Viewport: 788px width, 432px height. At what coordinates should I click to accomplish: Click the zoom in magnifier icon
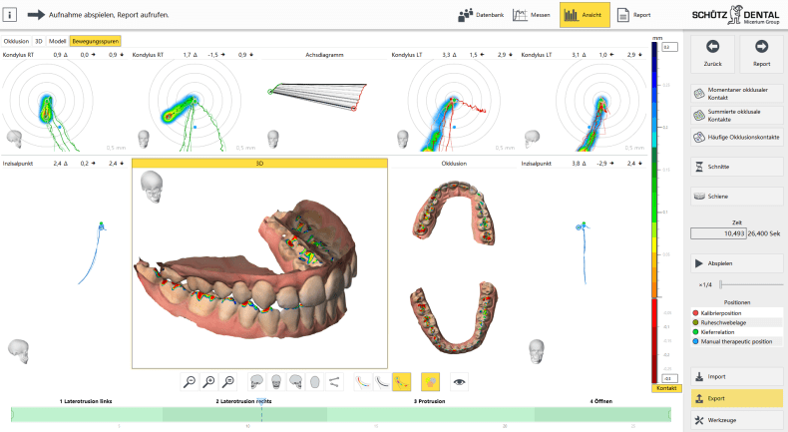click(x=209, y=382)
